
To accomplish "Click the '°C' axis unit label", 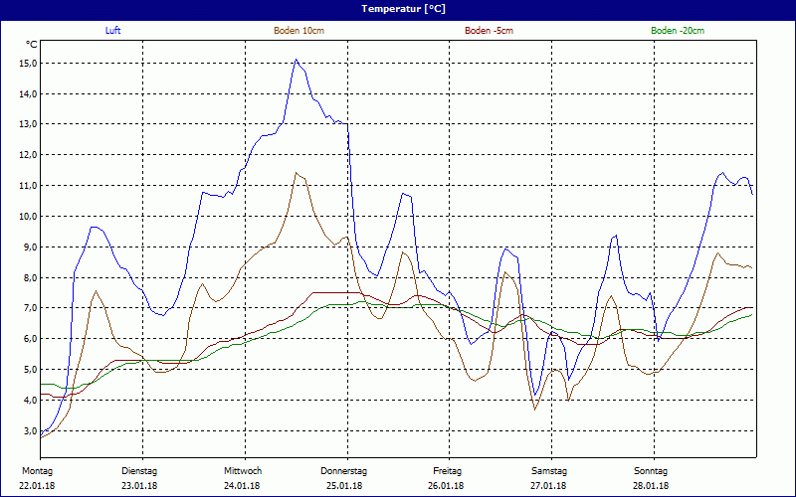I will coord(32,45).
